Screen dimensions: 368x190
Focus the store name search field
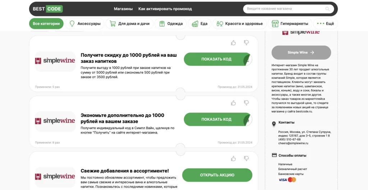coord(289,9)
